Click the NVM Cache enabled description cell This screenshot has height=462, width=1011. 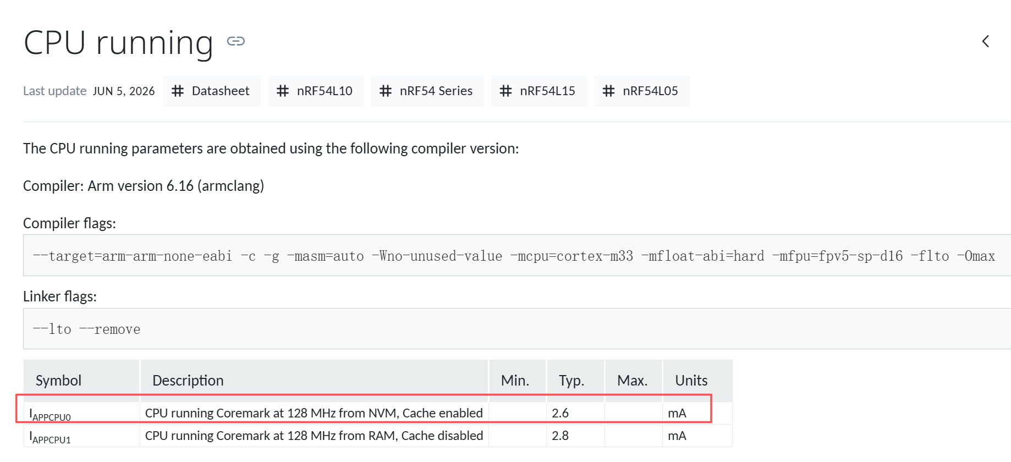click(314, 414)
